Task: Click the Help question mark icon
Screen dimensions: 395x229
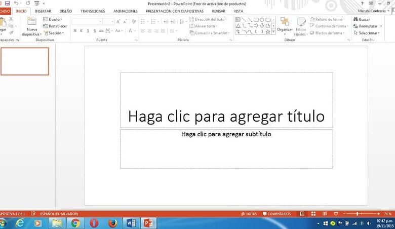Action: pyautogui.click(x=362, y=3)
